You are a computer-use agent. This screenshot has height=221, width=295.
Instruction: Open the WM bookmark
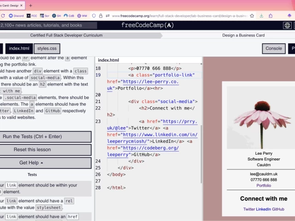[82, 16]
